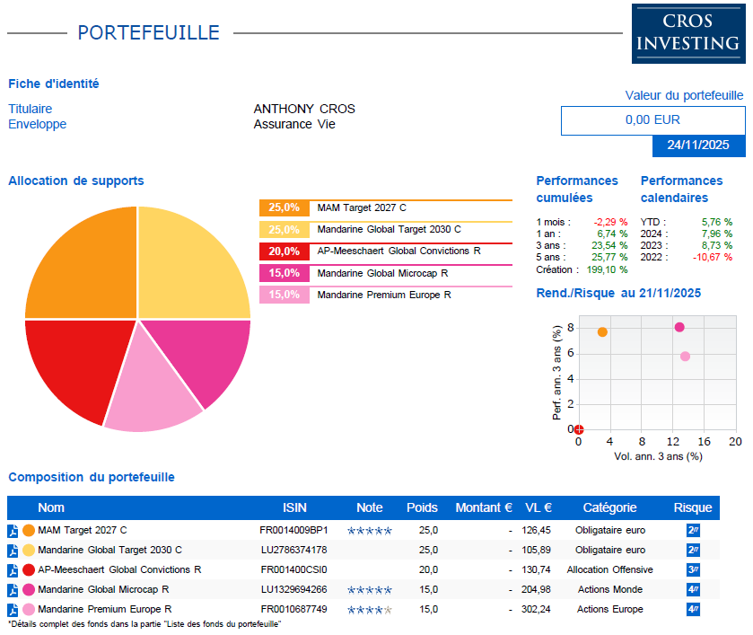Click the Allocation Offensive category cell
Screen dimensions: 753x635
coord(610,569)
